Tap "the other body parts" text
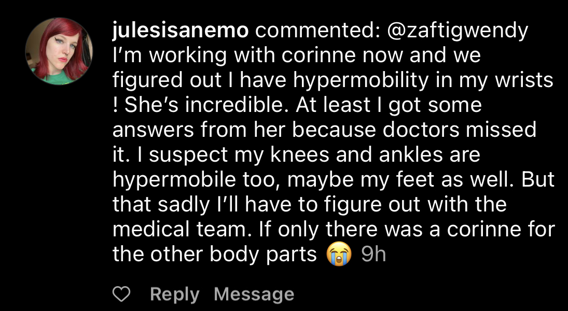Image resolution: width=568 pixels, height=311 pixels. tap(214, 255)
